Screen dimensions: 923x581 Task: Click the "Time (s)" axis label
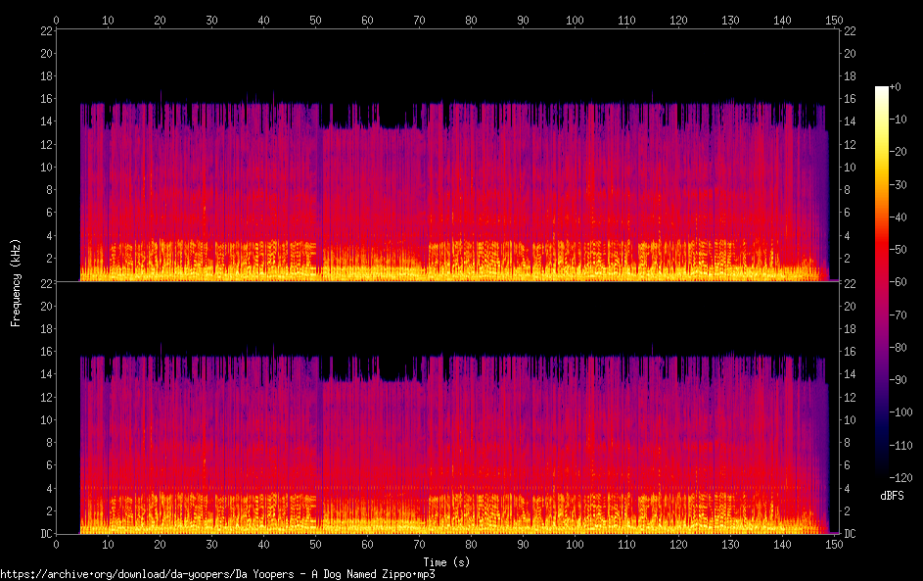point(446,561)
